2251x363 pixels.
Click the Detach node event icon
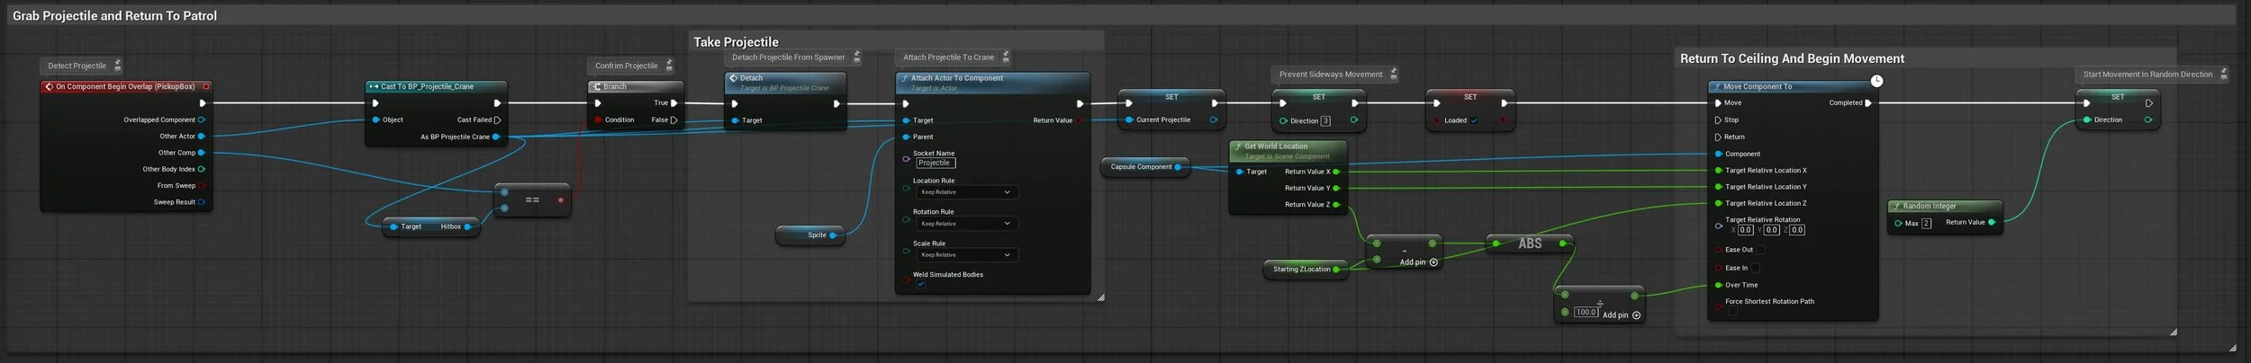tap(733, 78)
